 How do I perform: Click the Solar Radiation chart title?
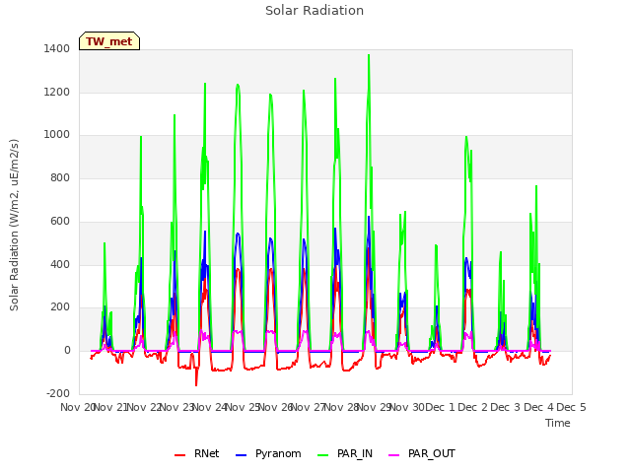pyautogui.click(x=315, y=11)
